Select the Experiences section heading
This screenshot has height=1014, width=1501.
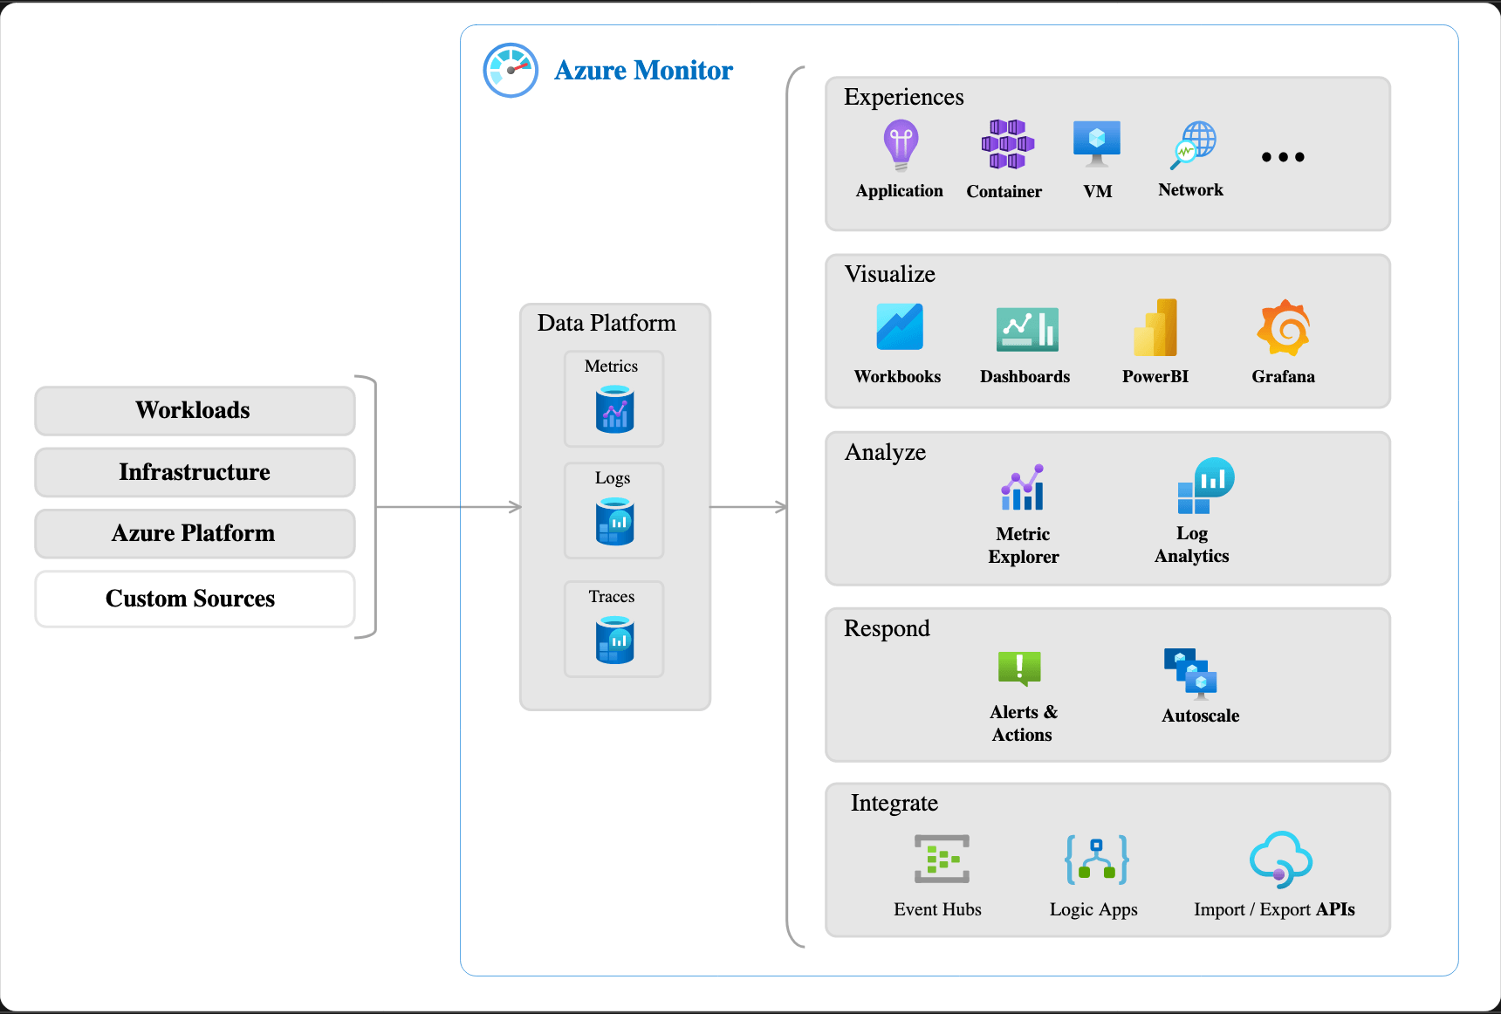904,97
